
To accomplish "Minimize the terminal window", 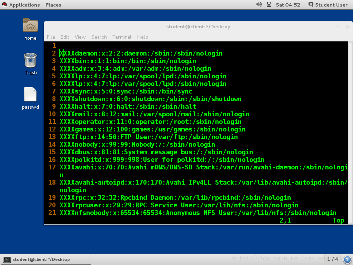I will (x=327, y=27).
